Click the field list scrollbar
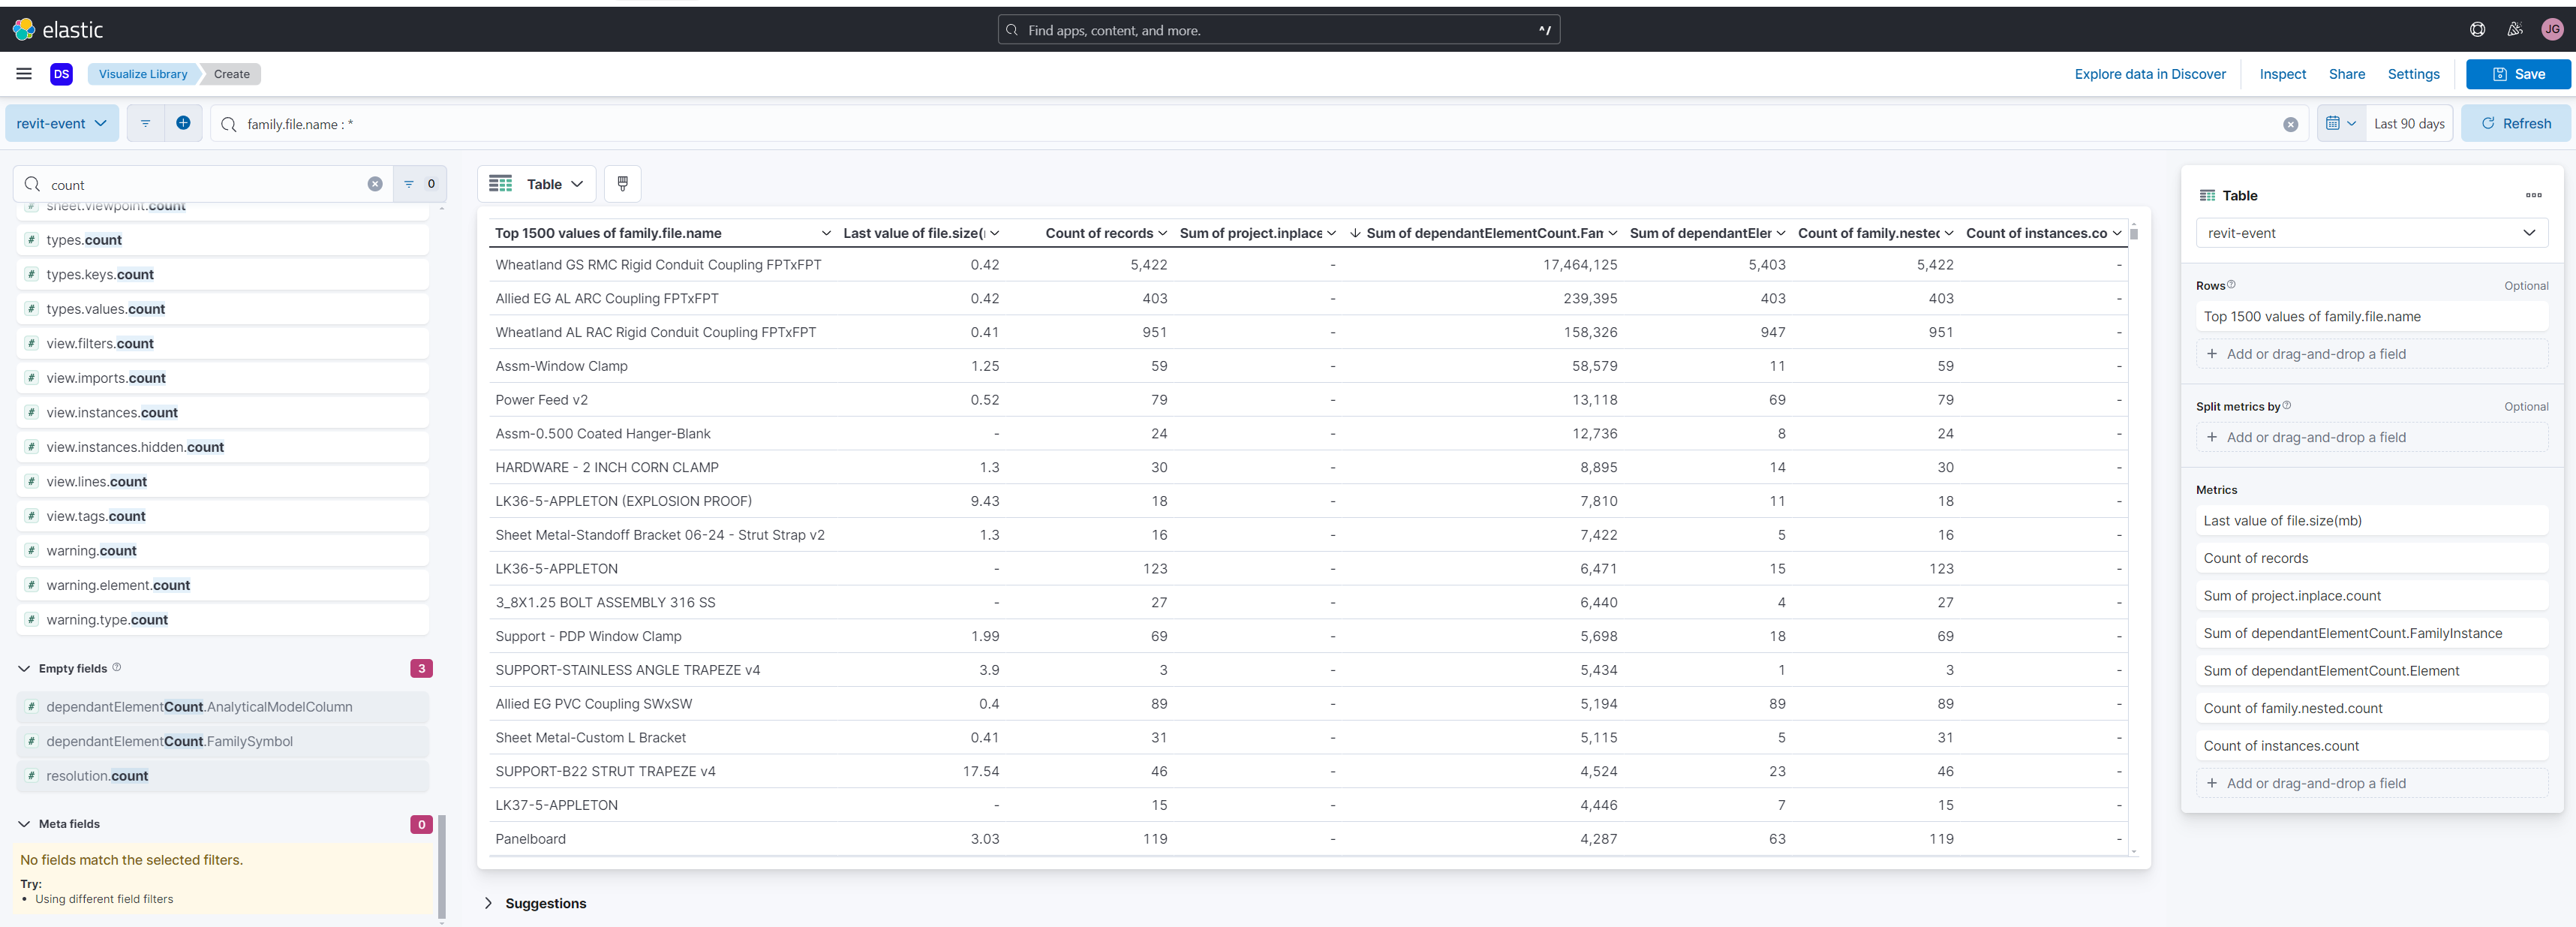This screenshot has height=927, width=2576. 441,866
